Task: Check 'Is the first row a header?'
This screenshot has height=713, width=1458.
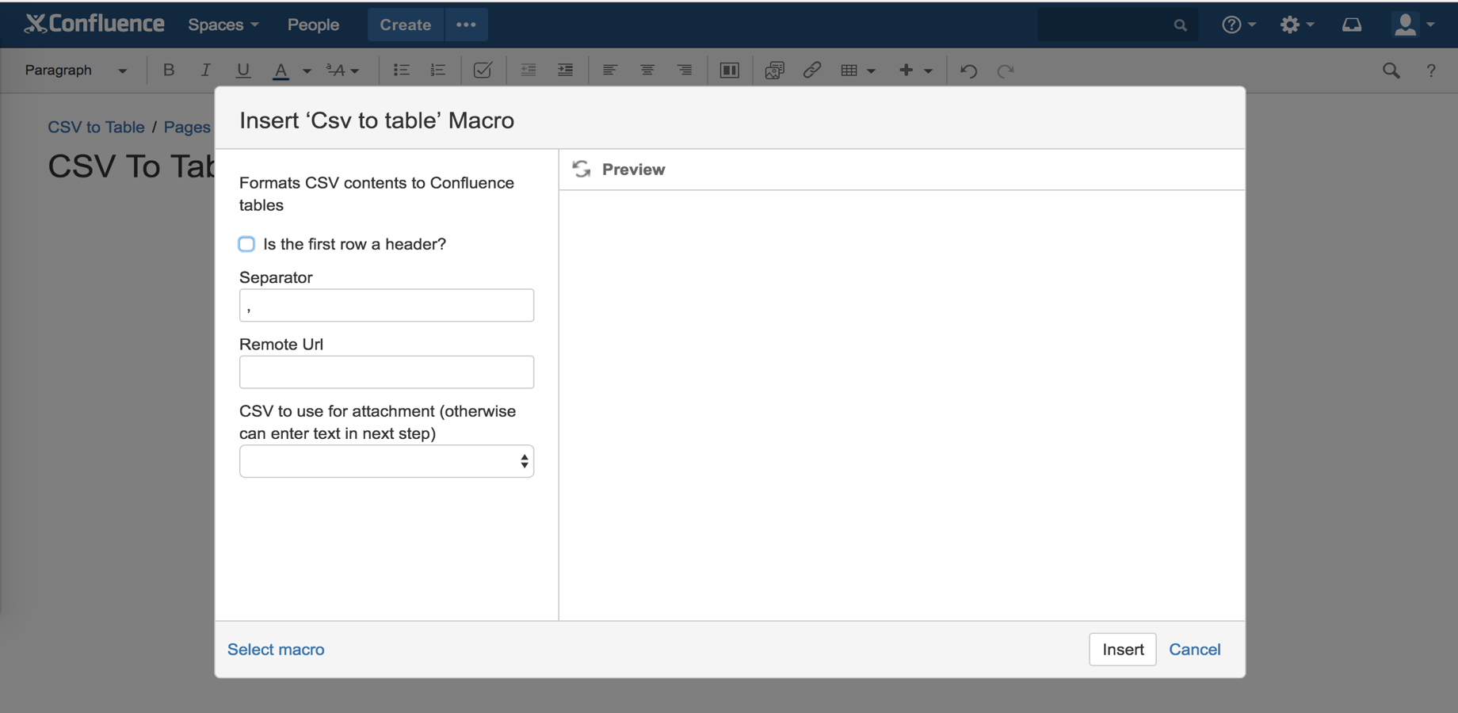Action: pyautogui.click(x=246, y=244)
